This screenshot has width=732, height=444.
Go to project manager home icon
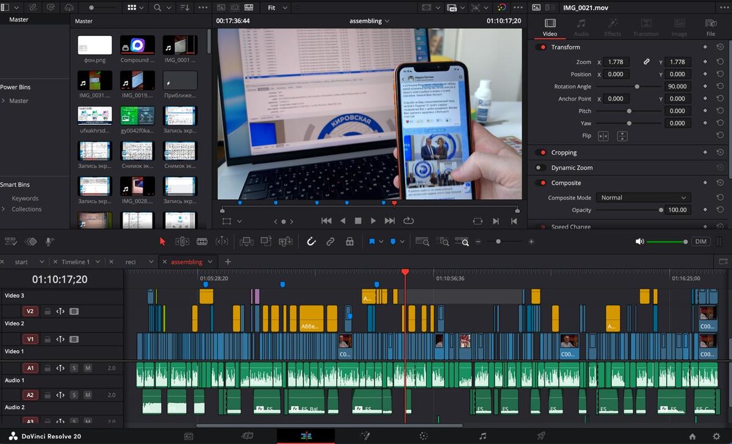point(692,436)
